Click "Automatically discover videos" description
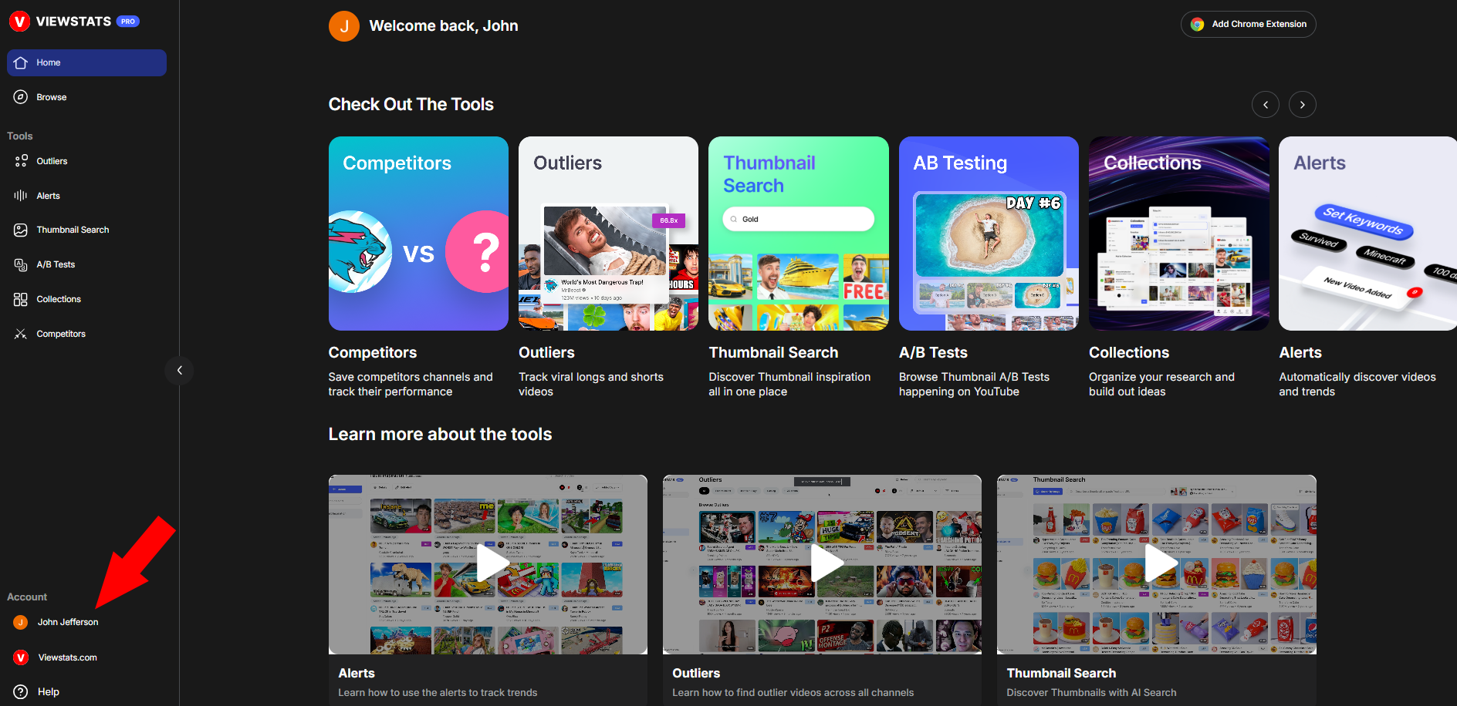This screenshot has height=706, width=1457. pos(1357,384)
